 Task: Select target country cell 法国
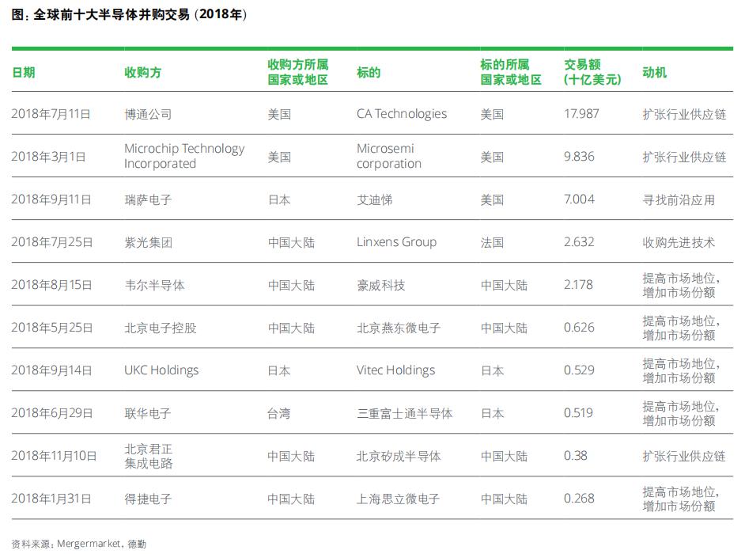click(x=492, y=242)
